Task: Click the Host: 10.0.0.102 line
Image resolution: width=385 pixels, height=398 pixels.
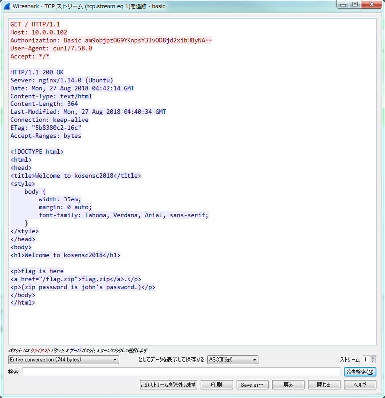Action: [x=39, y=32]
